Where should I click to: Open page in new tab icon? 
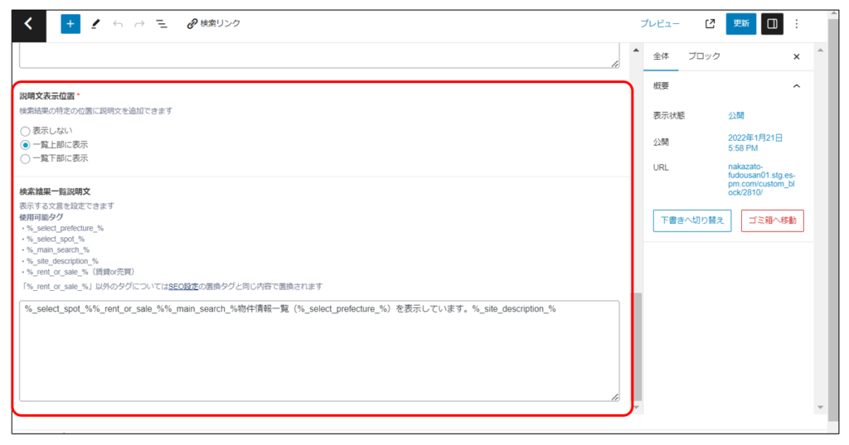pyautogui.click(x=710, y=24)
